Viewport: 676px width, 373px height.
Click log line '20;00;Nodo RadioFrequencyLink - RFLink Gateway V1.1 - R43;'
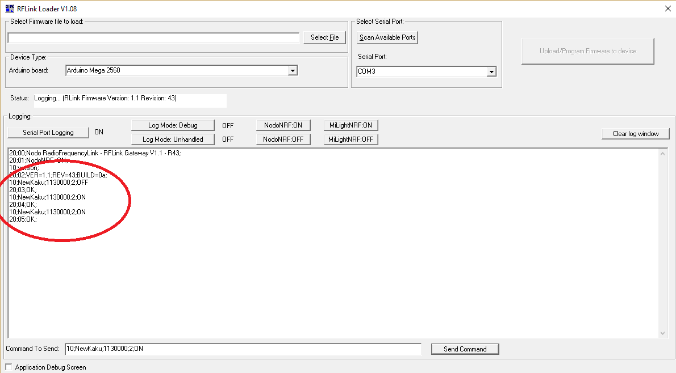[95, 153]
